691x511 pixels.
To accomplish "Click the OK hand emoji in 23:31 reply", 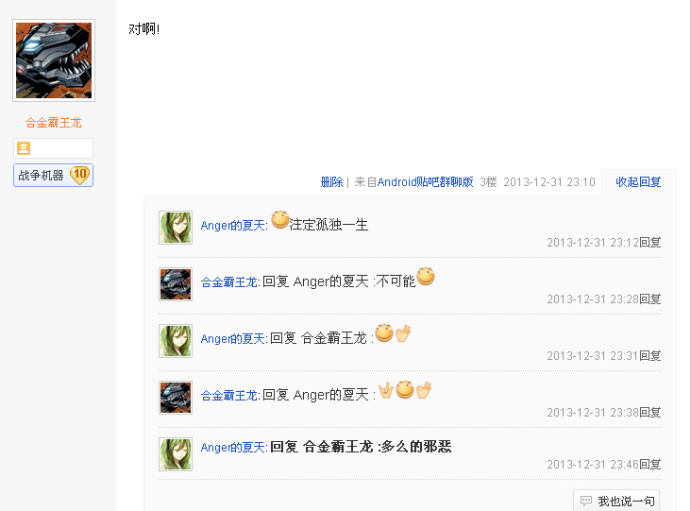I will [x=403, y=333].
